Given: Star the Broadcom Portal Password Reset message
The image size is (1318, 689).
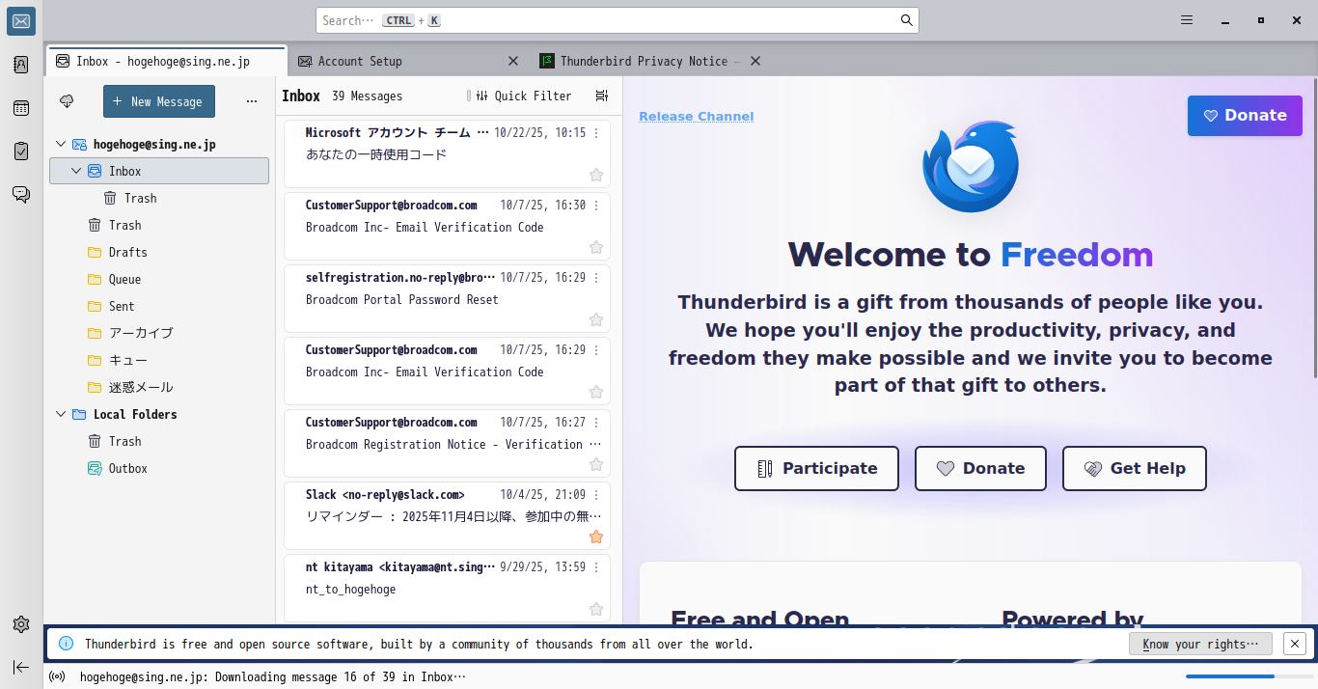Looking at the screenshot, I should click(596, 319).
